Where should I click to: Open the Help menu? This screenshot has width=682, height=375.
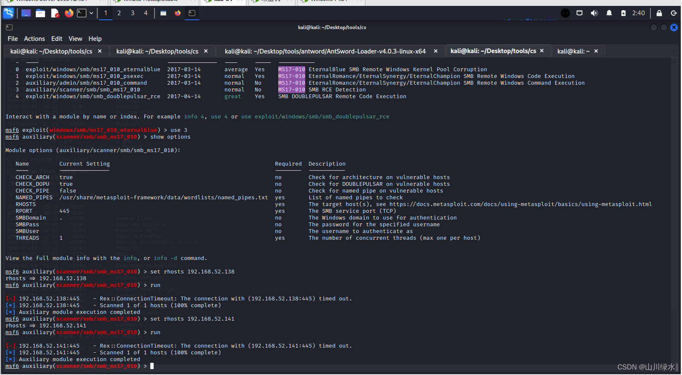pyautogui.click(x=95, y=39)
